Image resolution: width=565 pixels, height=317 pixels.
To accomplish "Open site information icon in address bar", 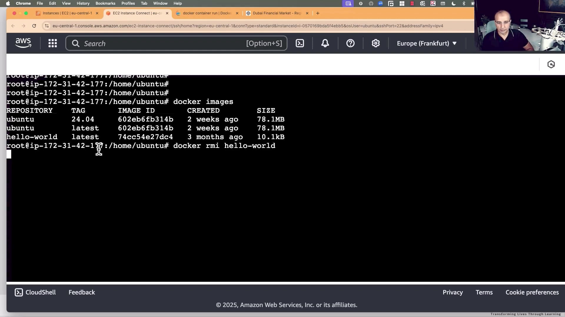I will click(46, 26).
